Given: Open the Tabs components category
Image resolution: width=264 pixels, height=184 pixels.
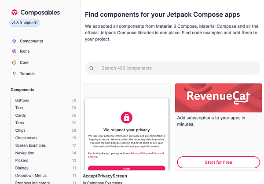Looking at the screenshot, I should pyautogui.click(x=20, y=123).
